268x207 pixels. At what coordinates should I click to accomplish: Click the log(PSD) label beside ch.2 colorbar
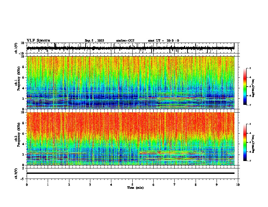pyautogui.click(x=253, y=144)
